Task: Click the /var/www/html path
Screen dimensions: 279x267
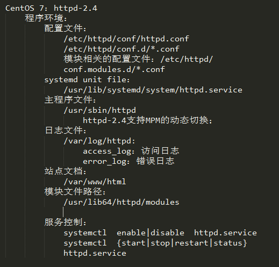Action: [x=95, y=182]
